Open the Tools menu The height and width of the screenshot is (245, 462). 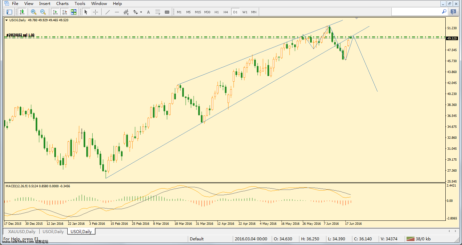pyautogui.click(x=80, y=4)
